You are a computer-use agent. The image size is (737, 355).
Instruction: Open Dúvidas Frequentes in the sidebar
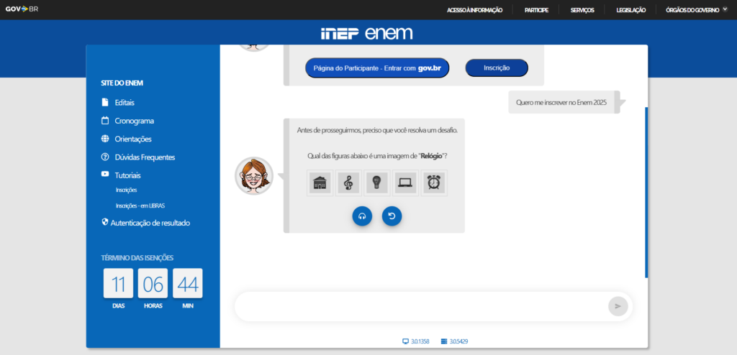pyautogui.click(x=144, y=157)
